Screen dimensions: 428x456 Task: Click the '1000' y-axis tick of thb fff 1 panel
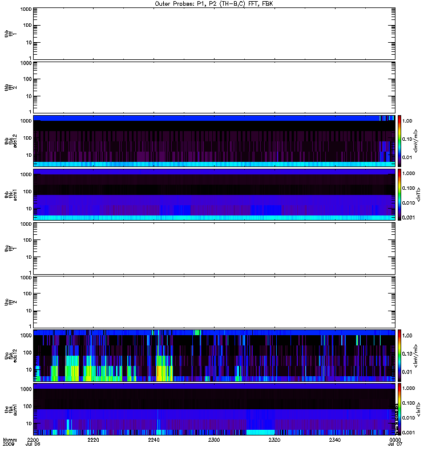point(26,9)
